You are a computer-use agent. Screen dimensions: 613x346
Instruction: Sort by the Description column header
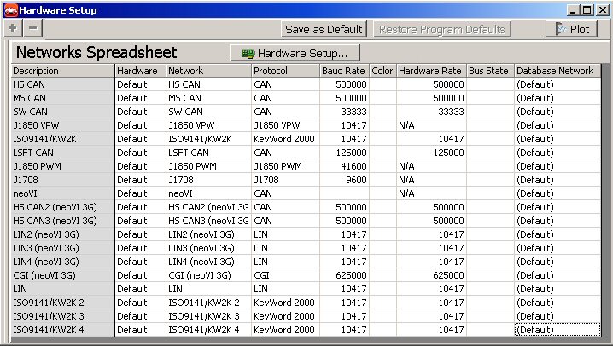point(62,71)
